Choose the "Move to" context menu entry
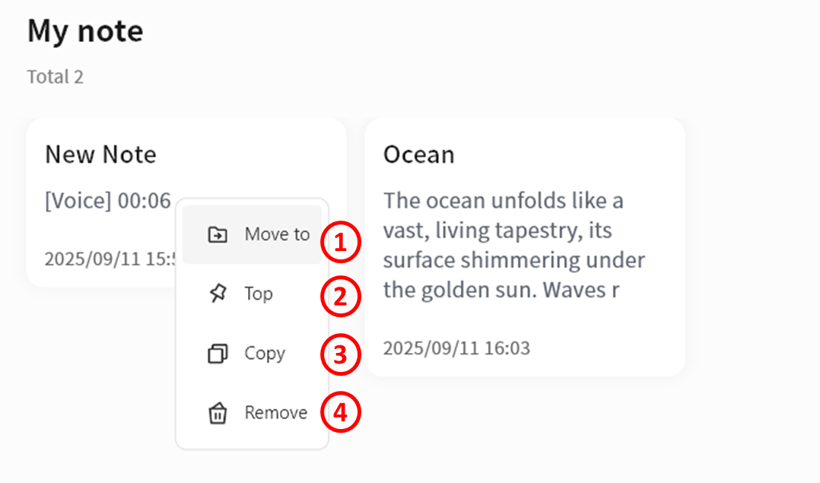The width and height of the screenshot is (820, 483). [277, 234]
